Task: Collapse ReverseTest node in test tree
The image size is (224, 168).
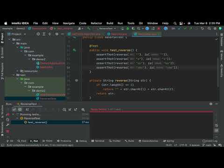Action: 17,119
